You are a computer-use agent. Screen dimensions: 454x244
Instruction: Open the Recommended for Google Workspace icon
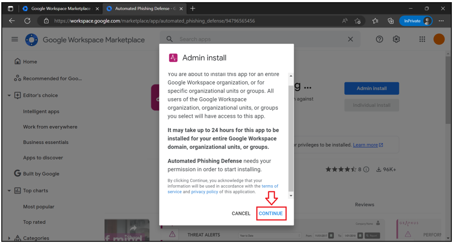(17, 78)
